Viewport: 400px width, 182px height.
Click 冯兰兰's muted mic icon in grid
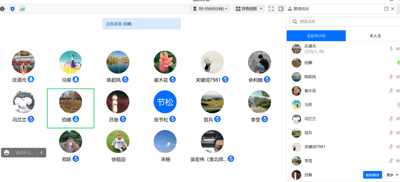tap(31, 119)
